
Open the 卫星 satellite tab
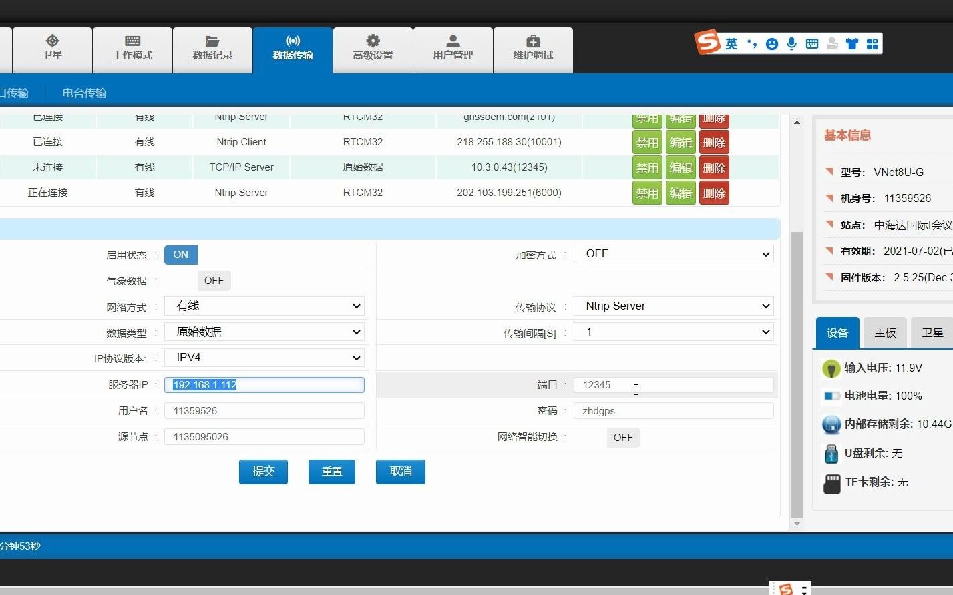point(52,49)
